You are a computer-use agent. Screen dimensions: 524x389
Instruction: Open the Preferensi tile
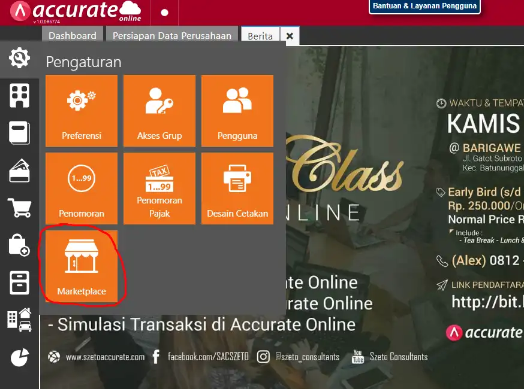point(82,111)
